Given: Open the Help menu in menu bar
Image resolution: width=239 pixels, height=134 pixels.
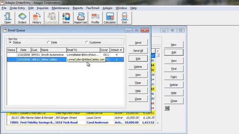Looking at the screenshot, I should [134, 8].
